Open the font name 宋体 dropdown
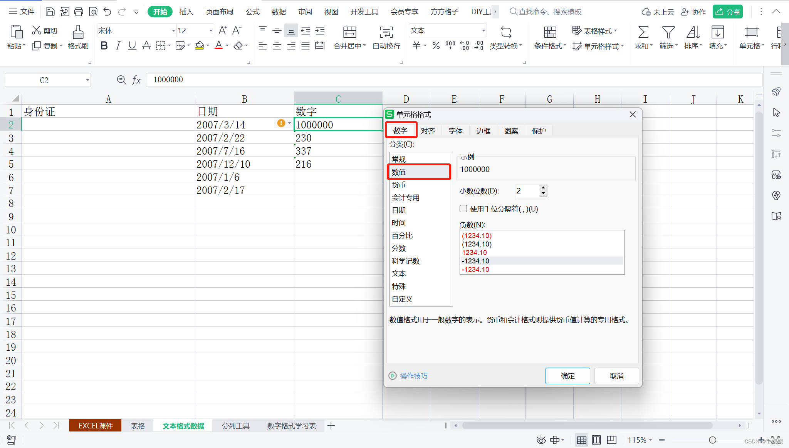Viewport: 789px width, 448px height. click(173, 31)
